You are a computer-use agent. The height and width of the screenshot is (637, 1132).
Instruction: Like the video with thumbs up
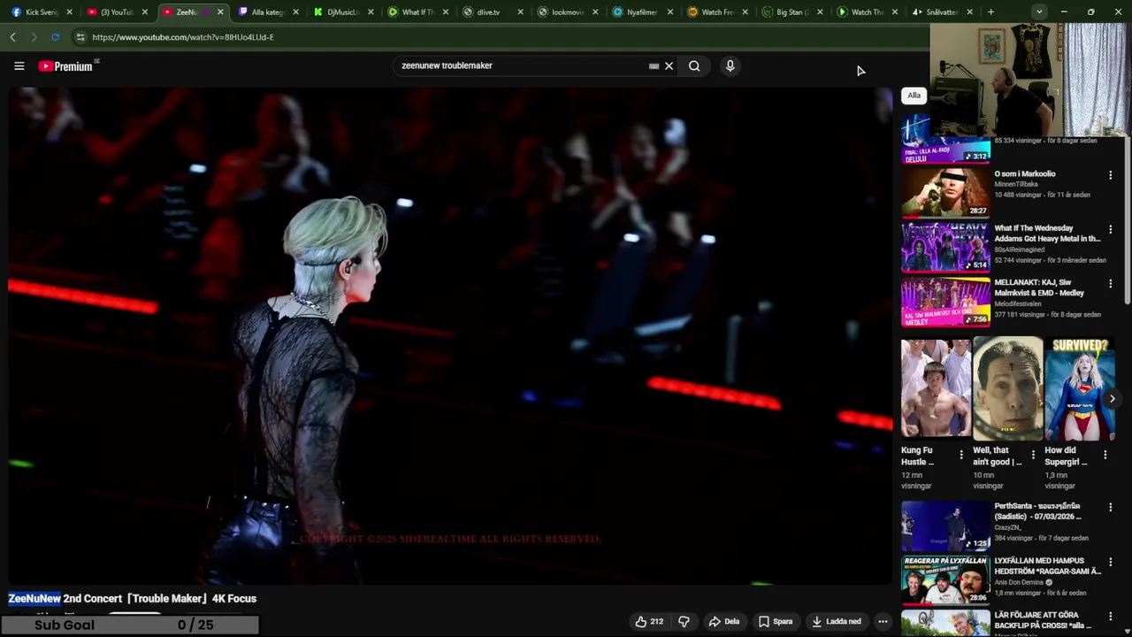click(649, 621)
